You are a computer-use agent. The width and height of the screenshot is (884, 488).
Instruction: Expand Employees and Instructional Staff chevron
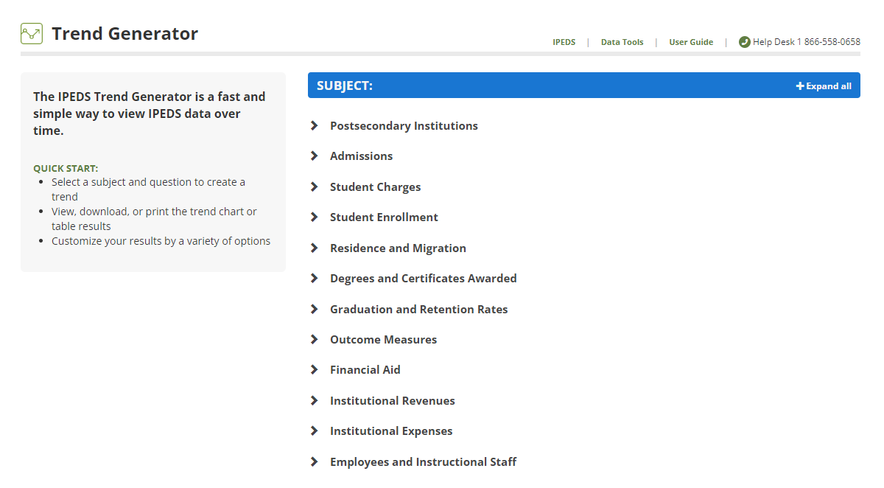point(315,461)
